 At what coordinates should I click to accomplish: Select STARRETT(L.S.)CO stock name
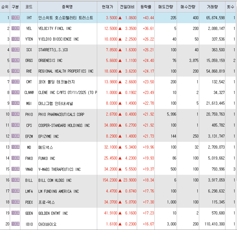click(53, 50)
